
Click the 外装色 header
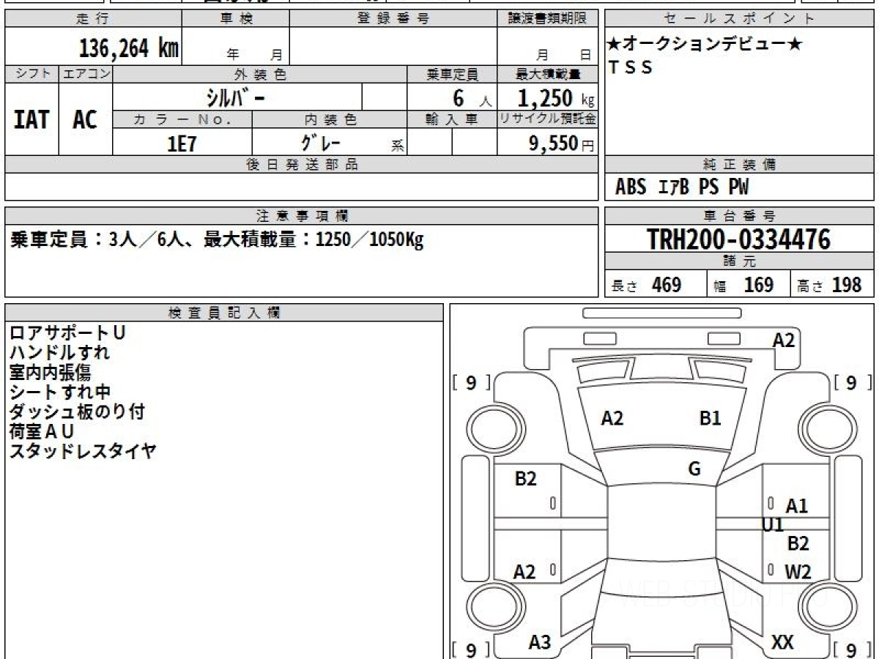coord(260,74)
